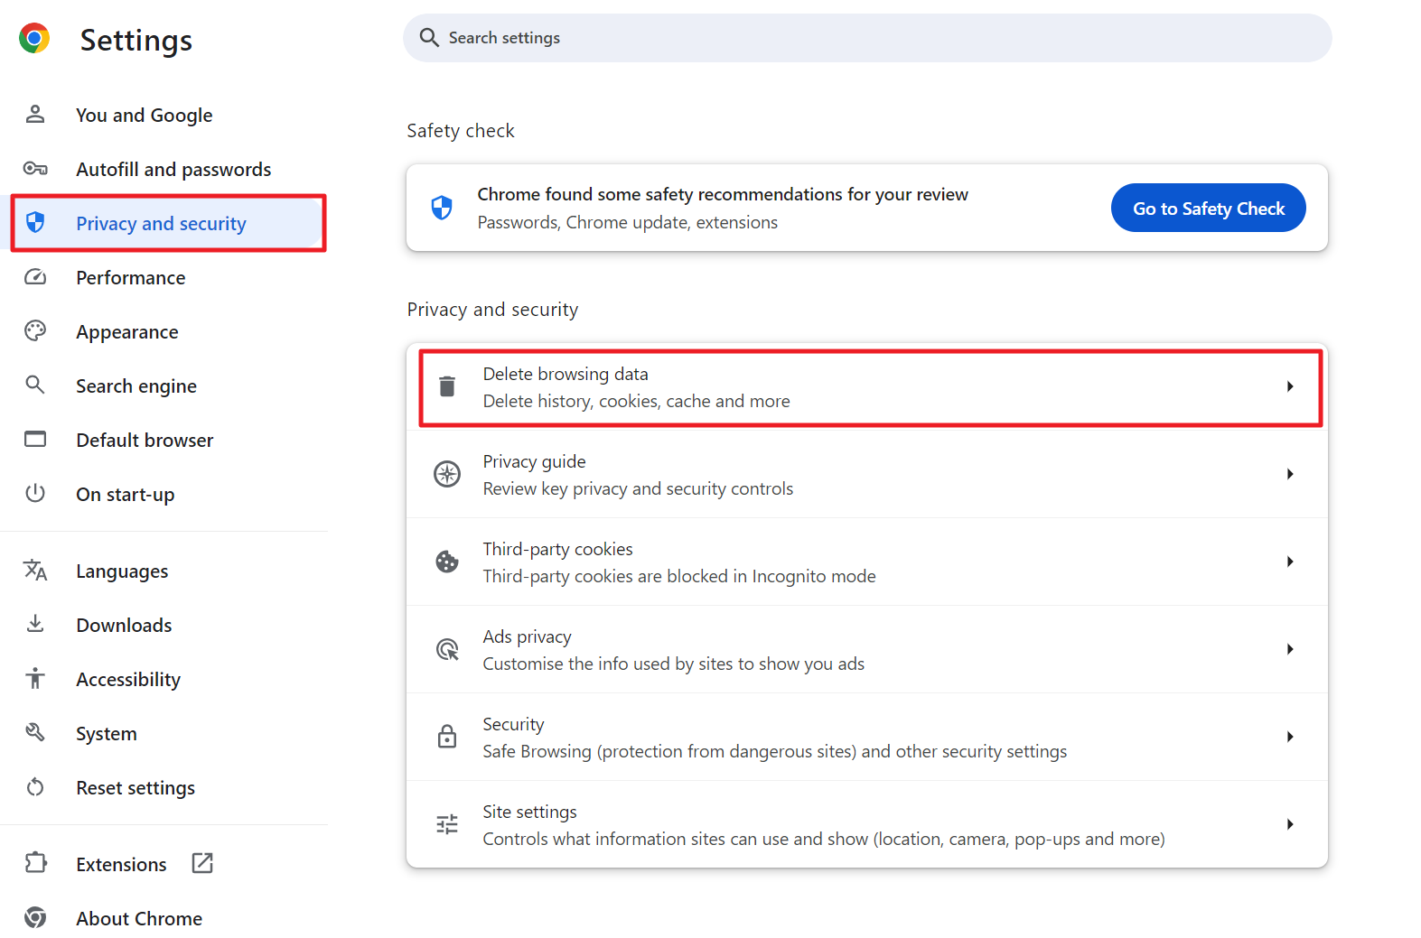This screenshot has width=1421, height=938.
Task: Click the Privacy guide title text
Action: click(534, 461)
